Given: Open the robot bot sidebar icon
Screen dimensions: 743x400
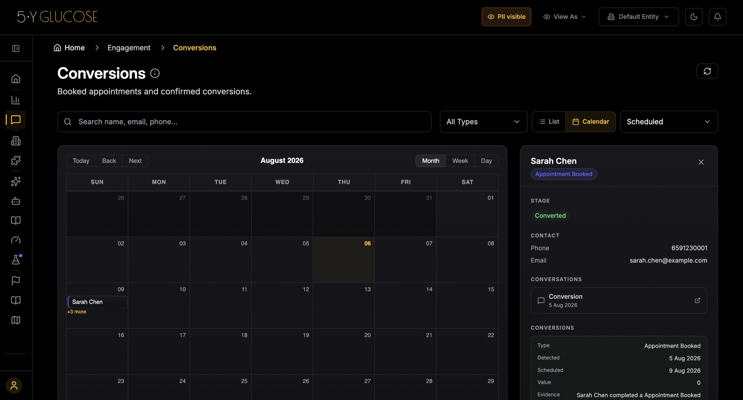Looking at the screenshot, I should (x=16, y=201).
